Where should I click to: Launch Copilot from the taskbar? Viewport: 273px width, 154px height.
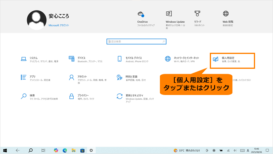coord(56,150)
